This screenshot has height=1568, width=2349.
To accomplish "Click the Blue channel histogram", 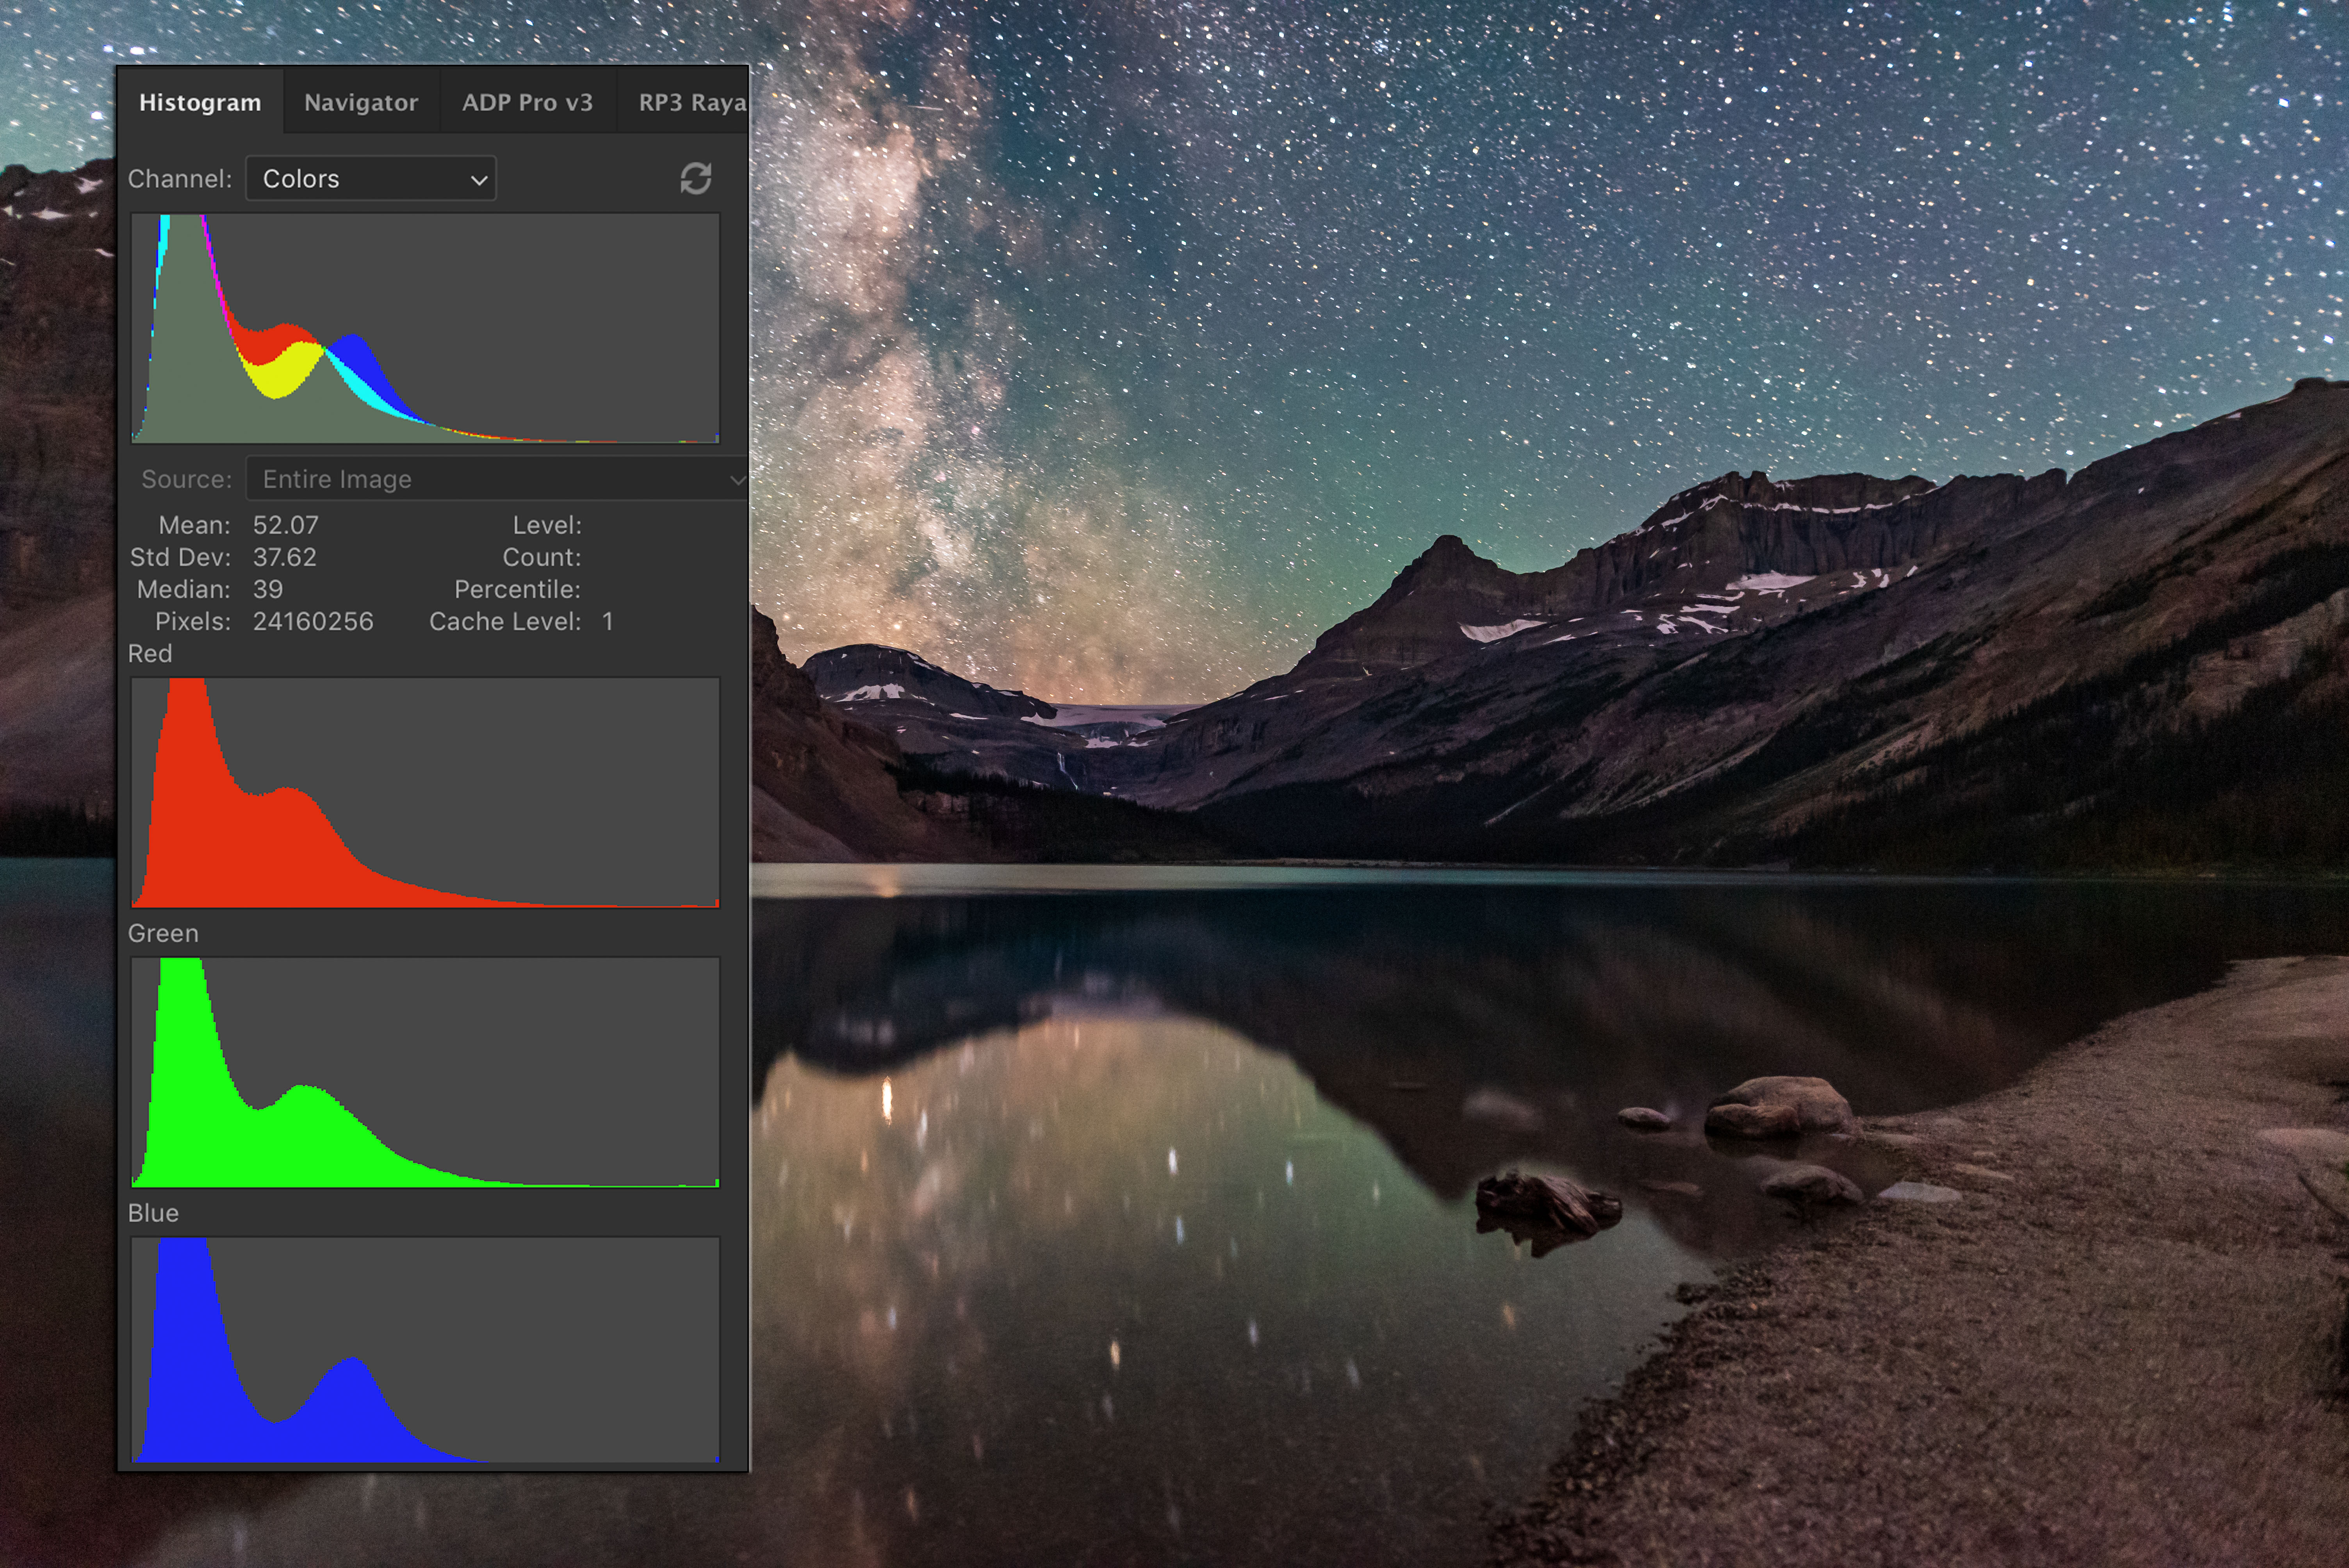I will coord(425,1350).
